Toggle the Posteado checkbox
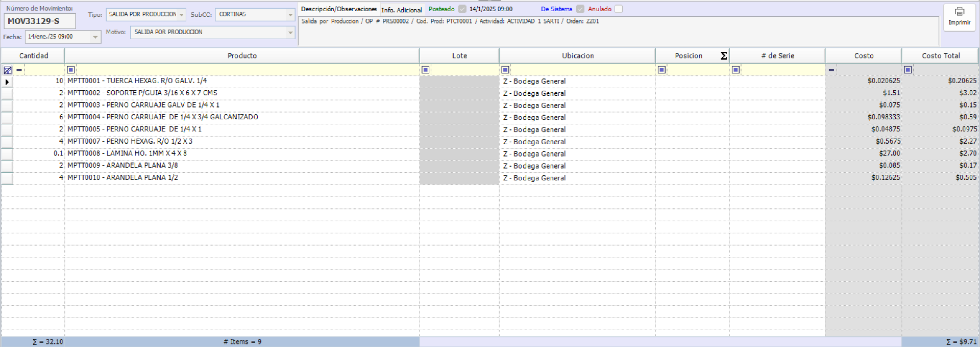This screenshot has height=347, width=980. coord(462,9)
